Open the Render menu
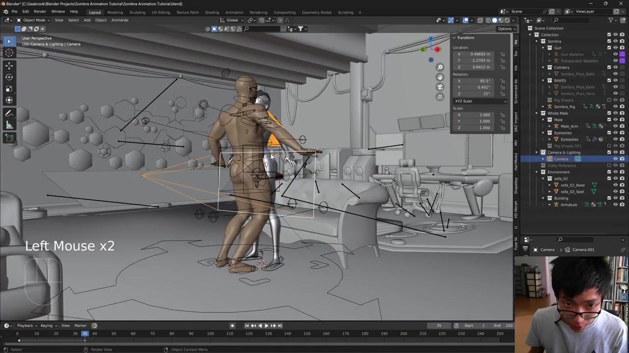 coord(40,11)
